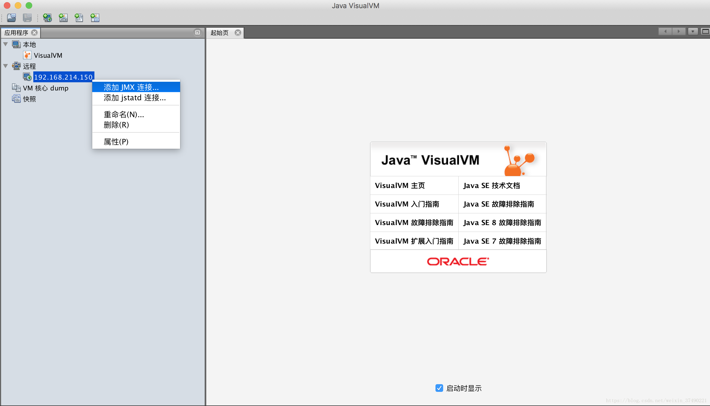Collapse the 本地 tree node
The image size is (710, 406).
click(x=5, y=44)
